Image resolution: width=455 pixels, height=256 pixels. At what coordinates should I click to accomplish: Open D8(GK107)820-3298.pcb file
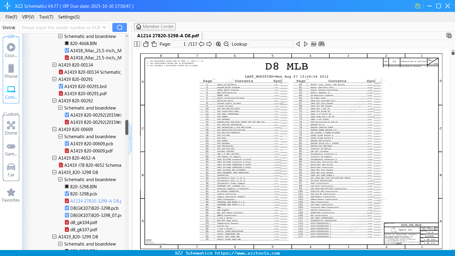(91, 208)
